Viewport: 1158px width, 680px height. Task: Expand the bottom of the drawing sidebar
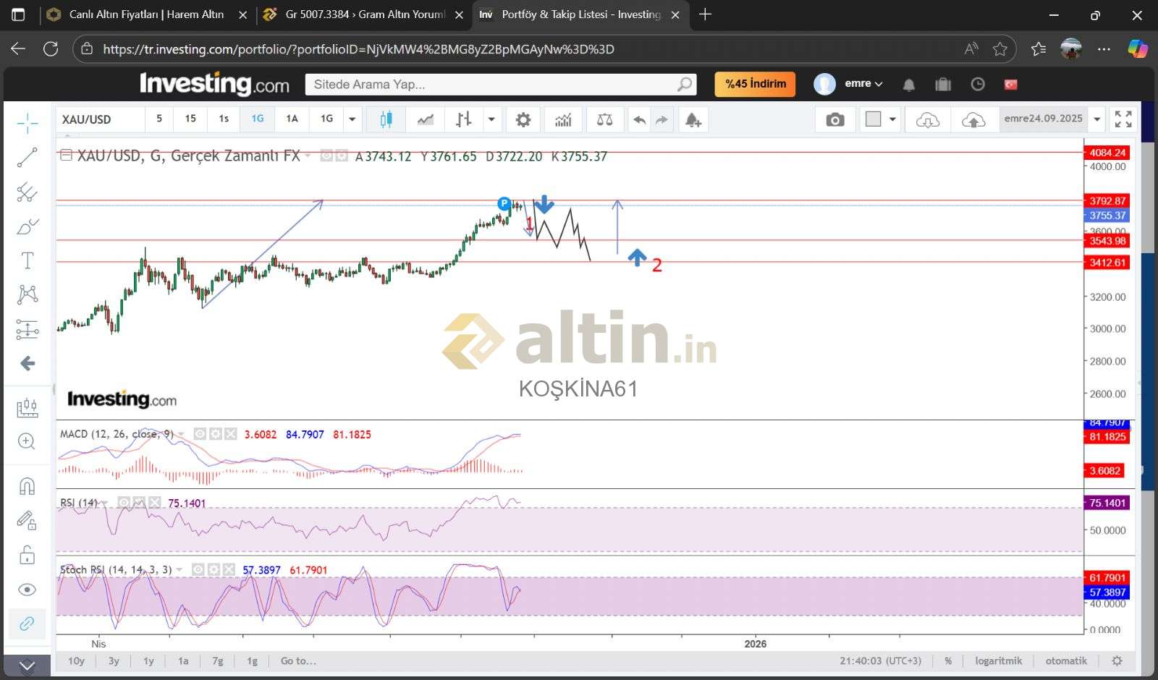pyautogui.click(x=28, y=666)
